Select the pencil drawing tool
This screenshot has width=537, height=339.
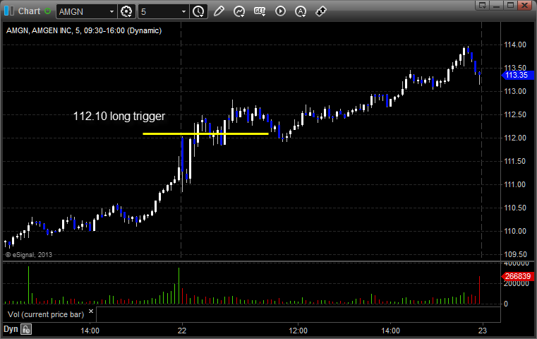[x=219, y=11]
